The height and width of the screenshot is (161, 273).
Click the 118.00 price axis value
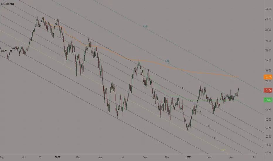point(268,145)
